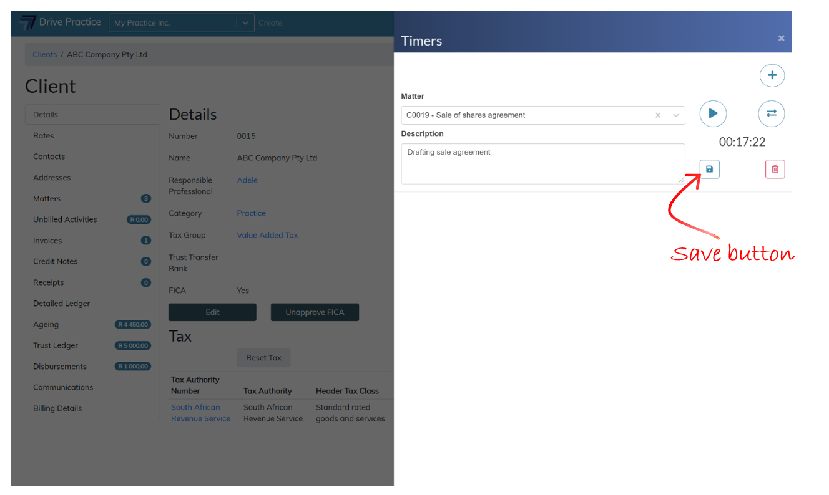Viewport: 829px width, 495px height.
Task: Add a new timer with plus icon
Action: pyautogui.click(x=772, y=75)
